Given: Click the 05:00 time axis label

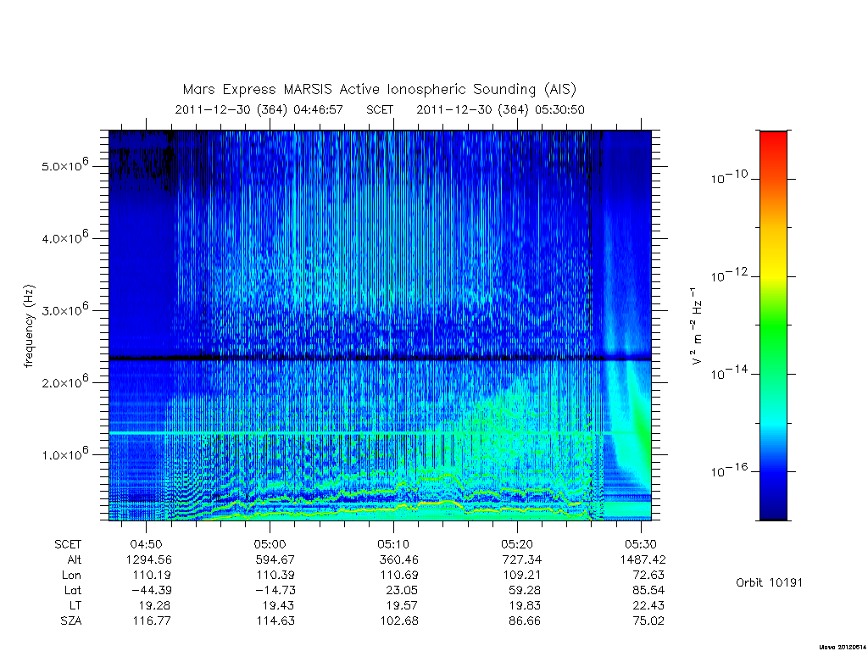Looking at the screenshot, I should (x=270, y=544).
